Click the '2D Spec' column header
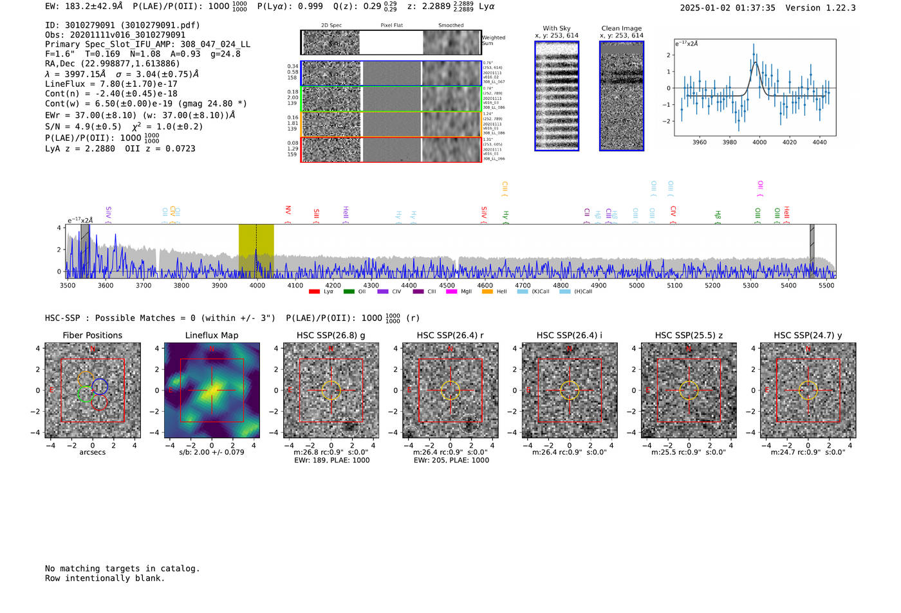 pyautogui.click(x=331, y=25)
